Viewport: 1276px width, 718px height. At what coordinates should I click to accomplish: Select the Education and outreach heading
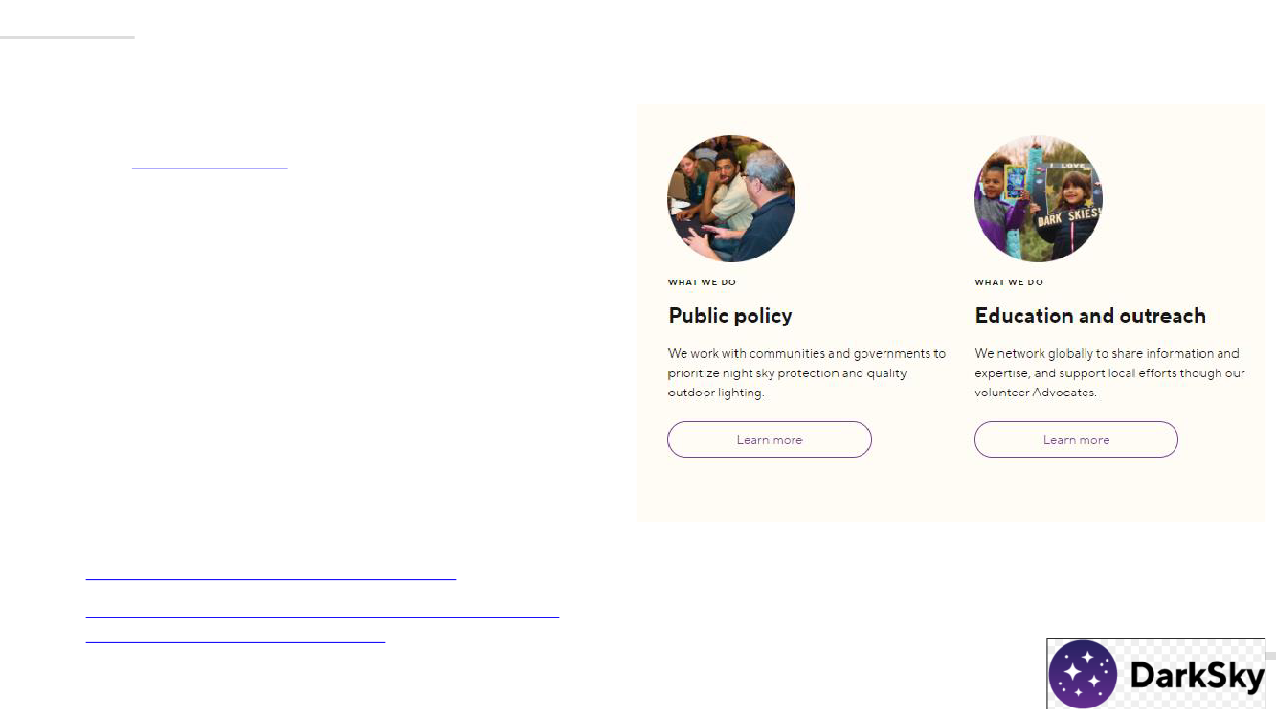click(x=1090, y=316)
